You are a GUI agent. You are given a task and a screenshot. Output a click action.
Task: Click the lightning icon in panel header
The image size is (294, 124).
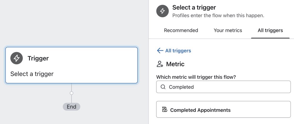162,11
